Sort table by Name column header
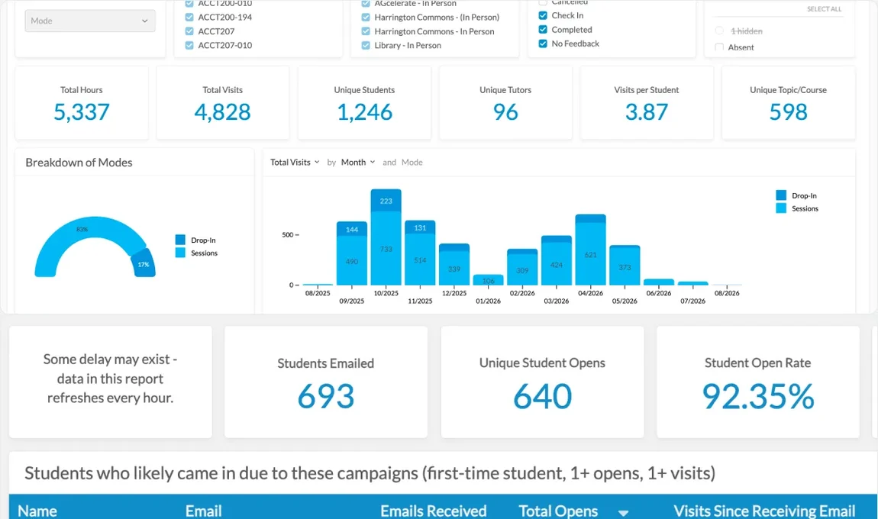The image size is (878, 519). pyautogui.click(x=37, y=511)
